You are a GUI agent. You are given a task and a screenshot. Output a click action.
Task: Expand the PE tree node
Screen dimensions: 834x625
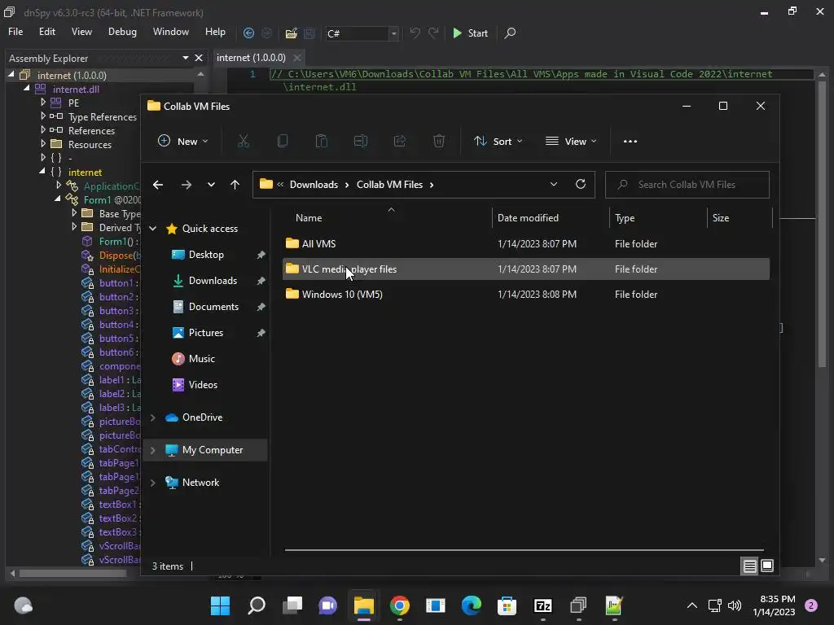click(43, 102)
